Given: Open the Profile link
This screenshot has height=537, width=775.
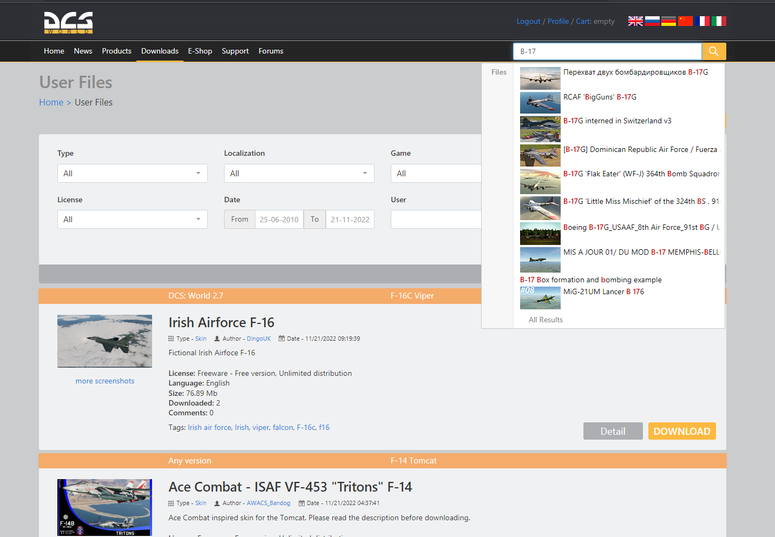Looking at the screenshot, I should pos(558,21).
